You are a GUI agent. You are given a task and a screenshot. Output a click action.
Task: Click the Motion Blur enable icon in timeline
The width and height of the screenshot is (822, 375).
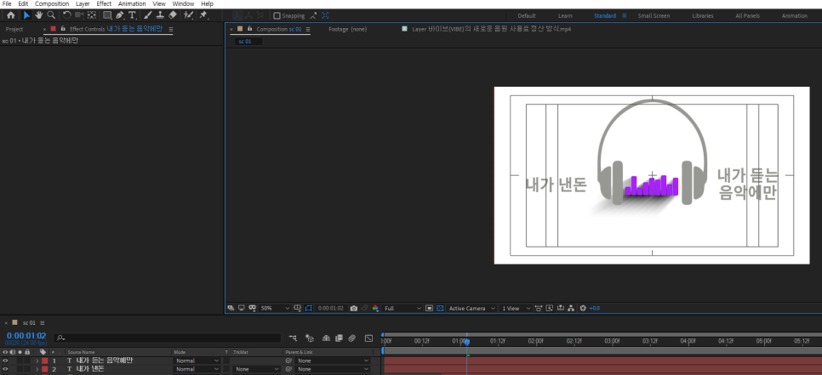click(351, 338)
